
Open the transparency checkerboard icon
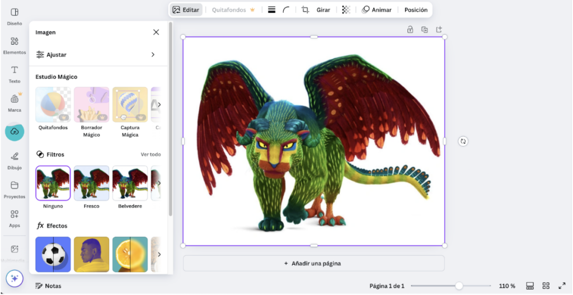346,10
